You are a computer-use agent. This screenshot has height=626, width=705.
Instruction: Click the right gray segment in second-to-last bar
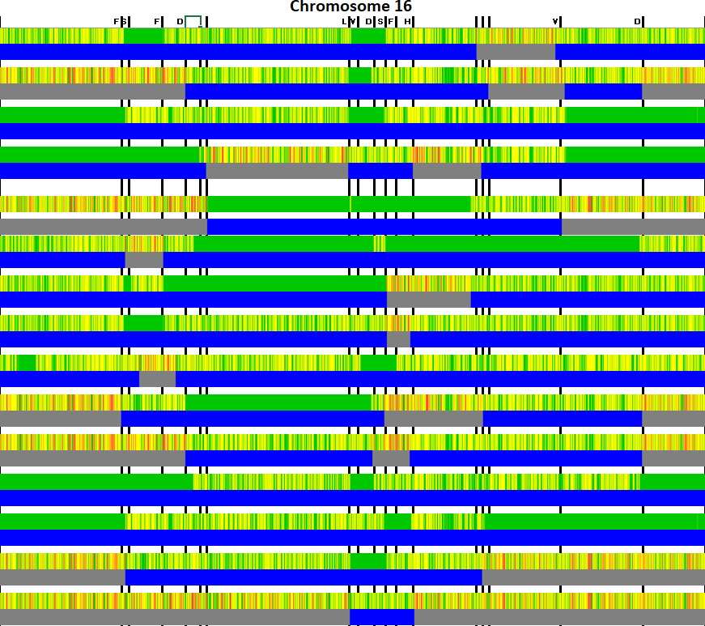(592, 577)
